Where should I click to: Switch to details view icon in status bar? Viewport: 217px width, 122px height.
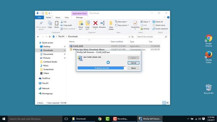click(x=164, y=103)
